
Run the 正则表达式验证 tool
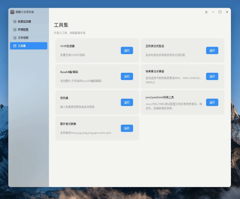pyautogui.click(x=212, y=50)
